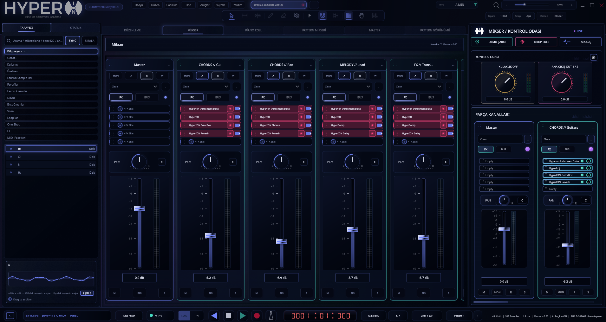Toggle the grid view icon in toolbar
The image size is (606, 322).
point(349,16)
